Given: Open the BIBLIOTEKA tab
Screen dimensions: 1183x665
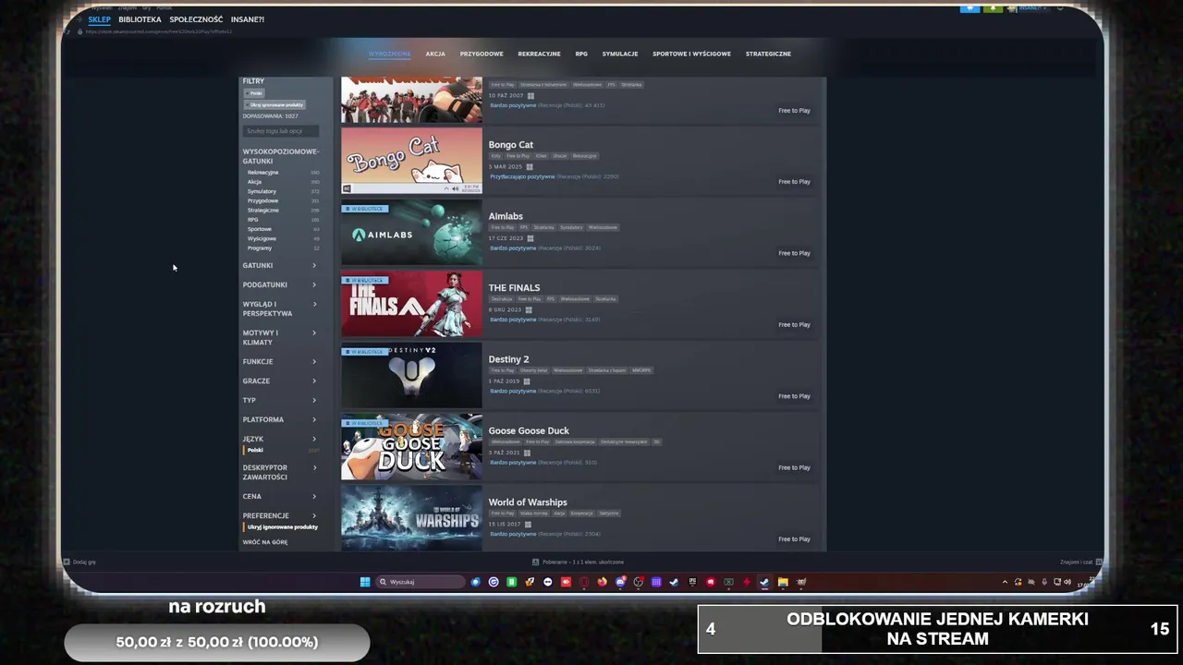Looking at the screenshot, I should (x=140, y=19).
